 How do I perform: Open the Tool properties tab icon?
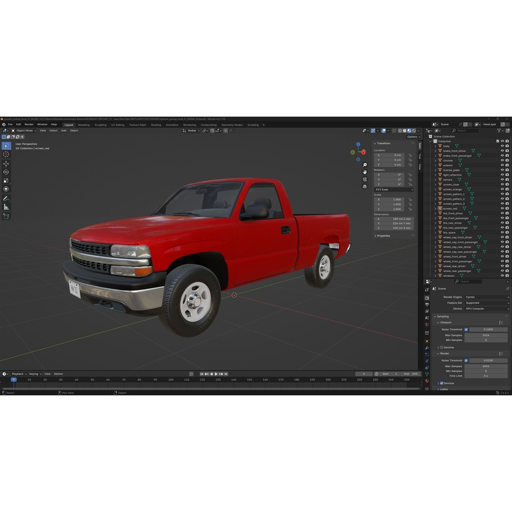[427, 290]
